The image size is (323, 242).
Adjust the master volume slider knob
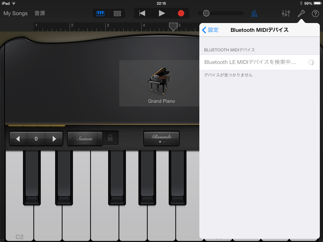point(206,13)
